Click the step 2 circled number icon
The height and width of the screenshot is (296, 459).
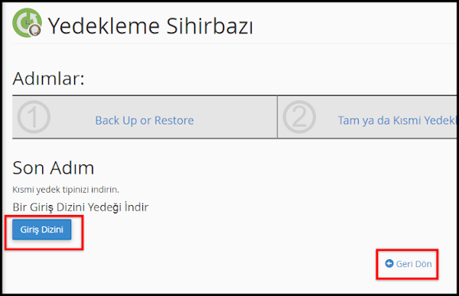299,117
